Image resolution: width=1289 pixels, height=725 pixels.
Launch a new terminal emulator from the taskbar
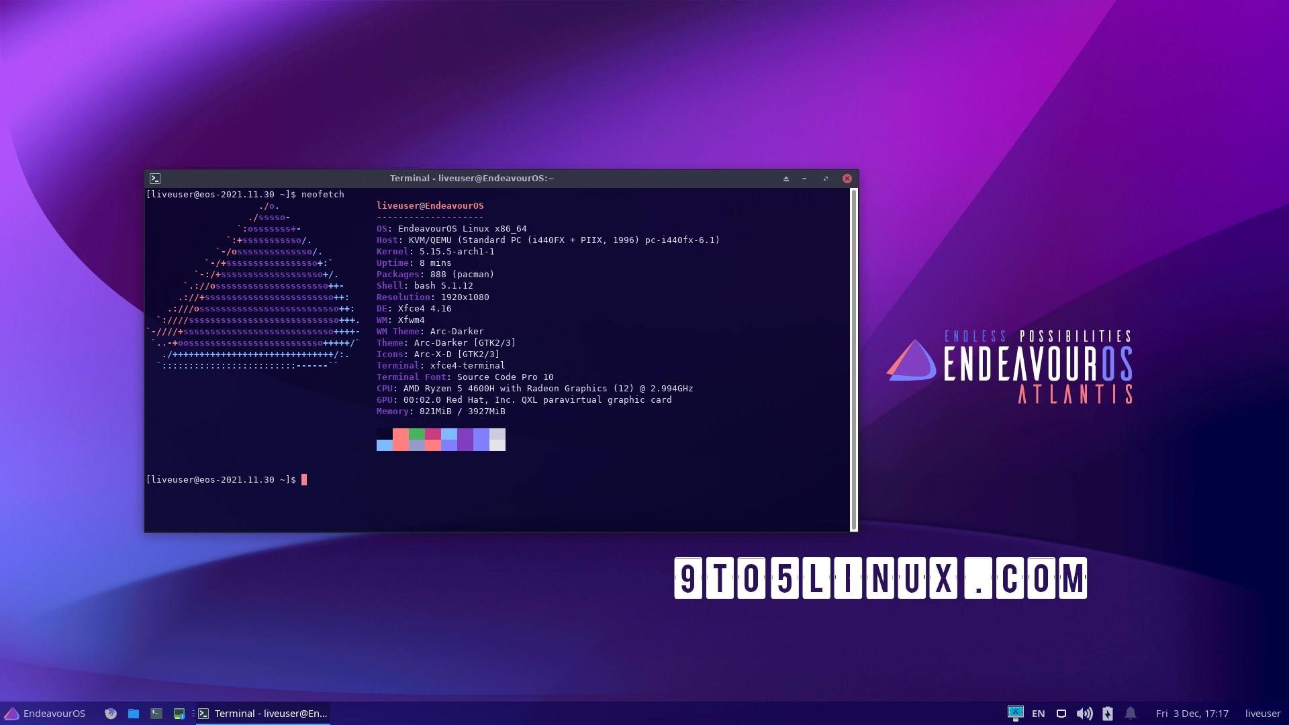156,714
